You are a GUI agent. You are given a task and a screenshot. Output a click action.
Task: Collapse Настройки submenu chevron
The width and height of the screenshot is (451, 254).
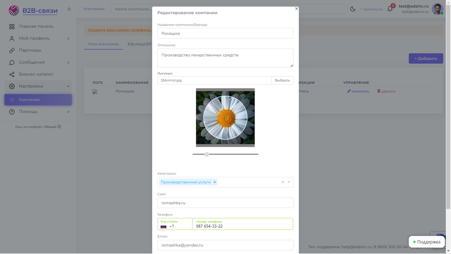(x=68, y=86)
